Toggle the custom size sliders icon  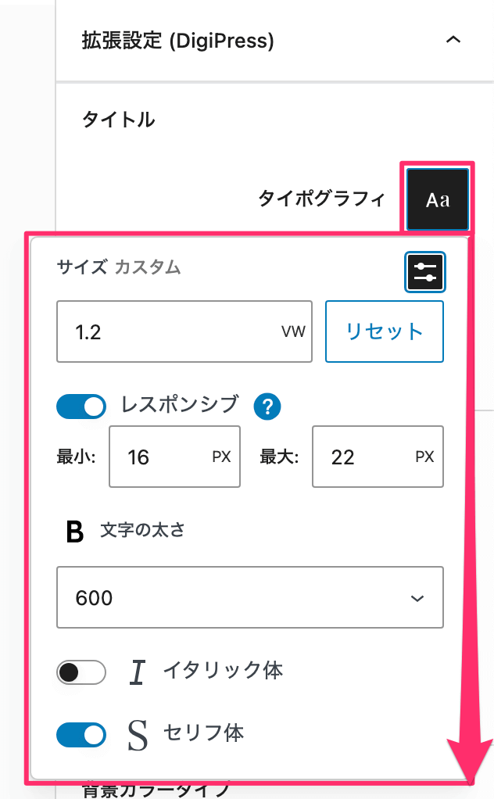(425, 272)
